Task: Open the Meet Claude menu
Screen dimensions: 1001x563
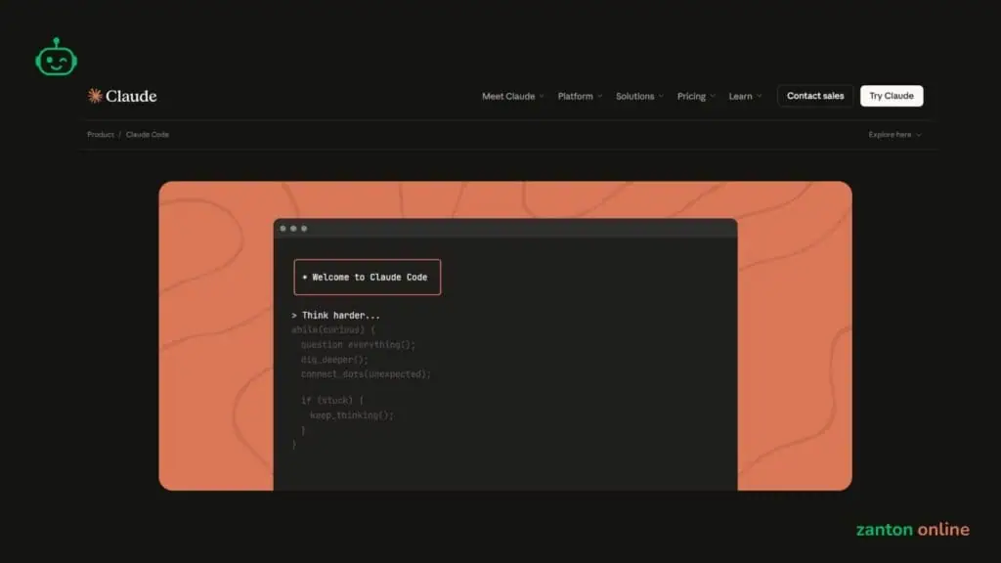Action: (x=512, y=97)
